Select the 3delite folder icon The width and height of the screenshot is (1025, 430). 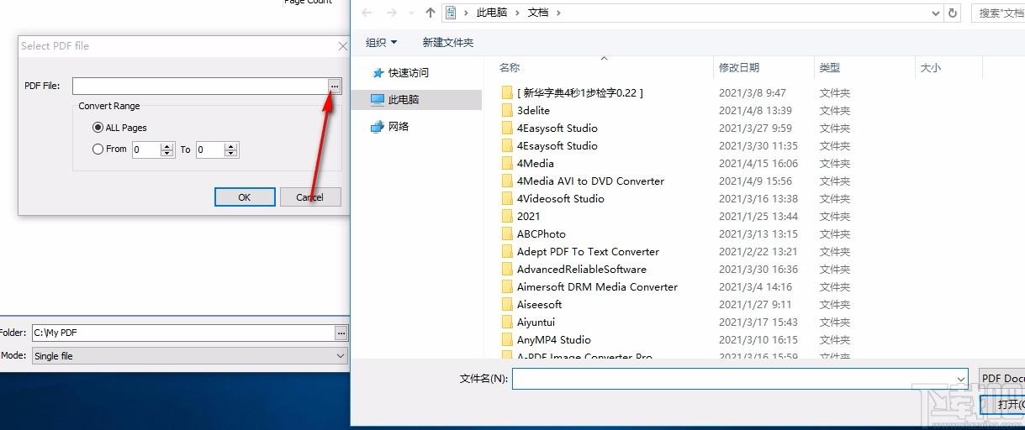pyautogui.click(x=507, y=110)
